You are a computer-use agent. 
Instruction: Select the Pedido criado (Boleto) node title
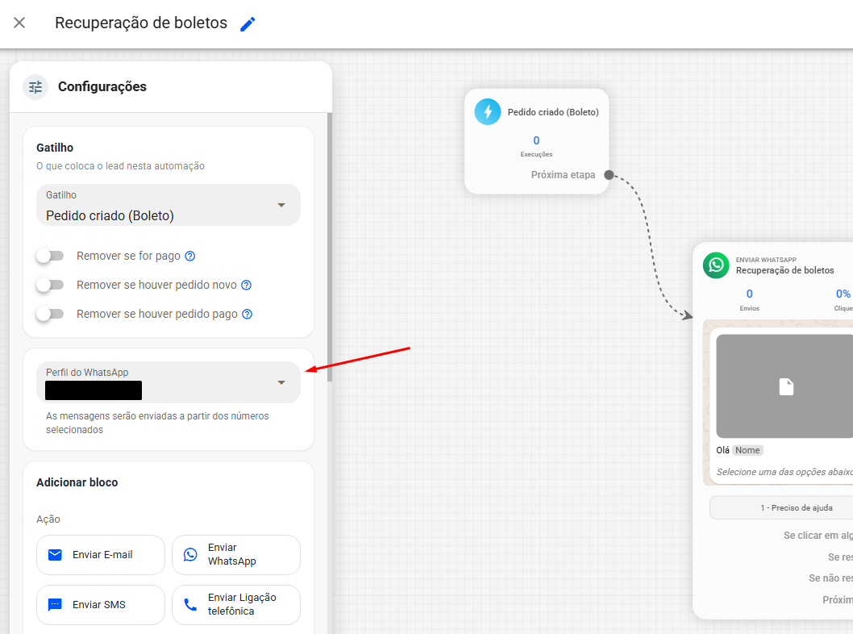click(553, 112)
